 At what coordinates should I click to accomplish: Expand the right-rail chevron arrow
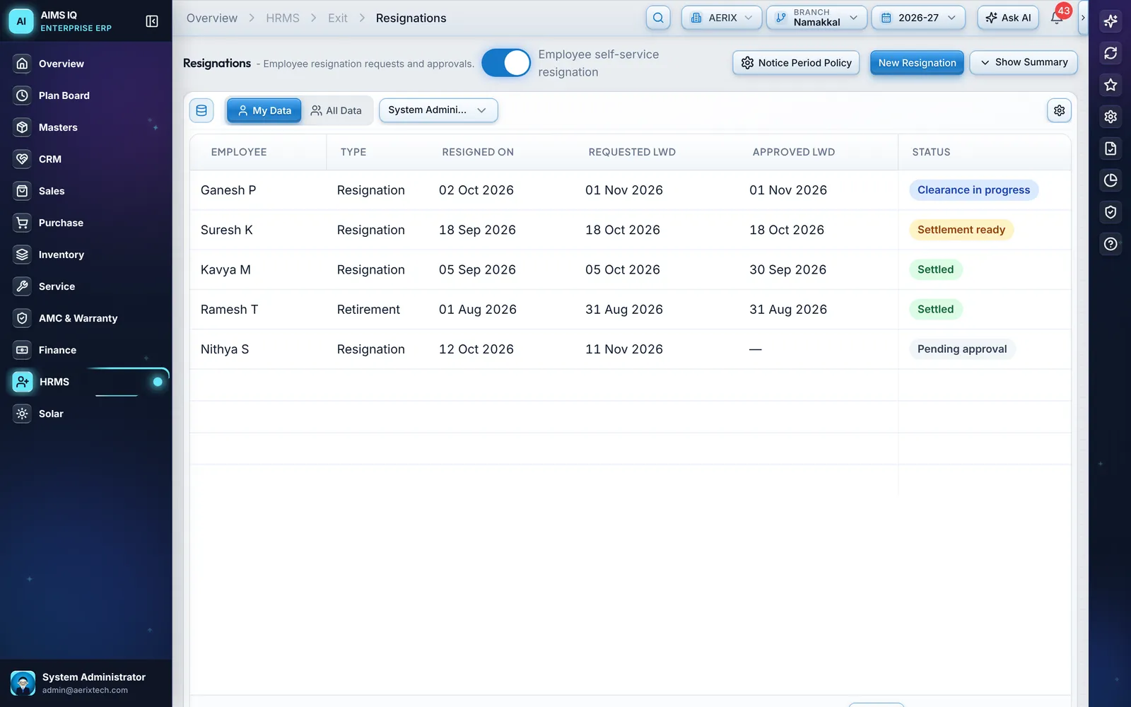tap(1082, 18)
